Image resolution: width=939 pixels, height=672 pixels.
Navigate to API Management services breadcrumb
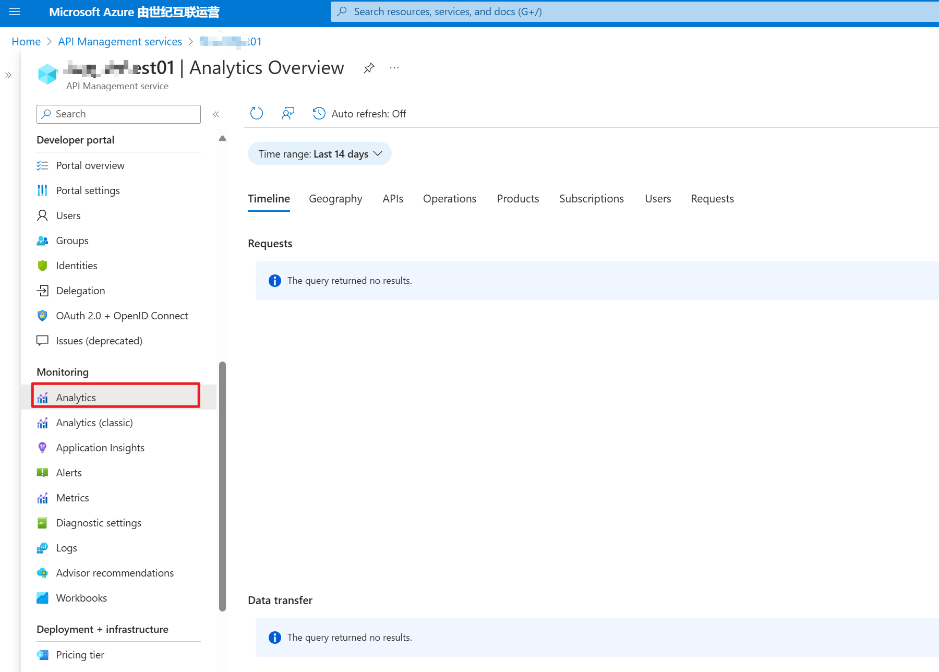(120, 42)
